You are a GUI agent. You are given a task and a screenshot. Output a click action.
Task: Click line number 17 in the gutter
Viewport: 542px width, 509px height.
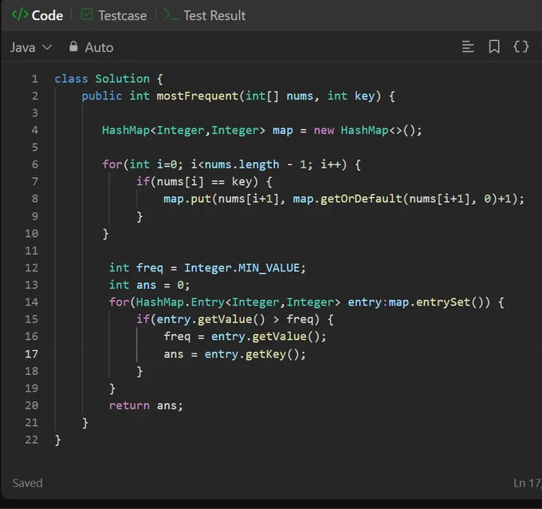tap(31, 354)
